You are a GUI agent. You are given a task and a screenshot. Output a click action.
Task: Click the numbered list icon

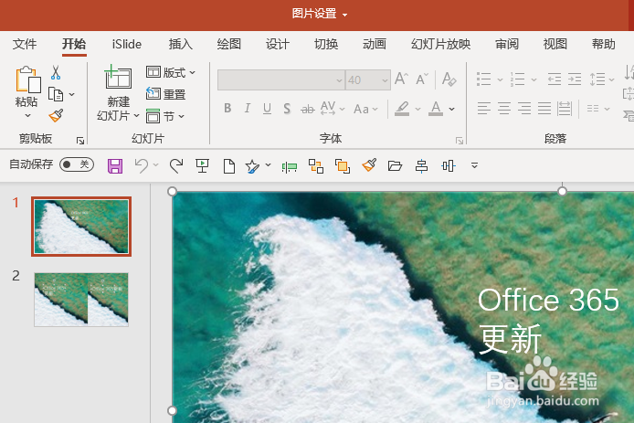pos(517,79)
